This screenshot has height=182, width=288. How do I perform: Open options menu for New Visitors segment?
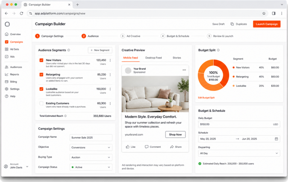[x=110, y=60]
